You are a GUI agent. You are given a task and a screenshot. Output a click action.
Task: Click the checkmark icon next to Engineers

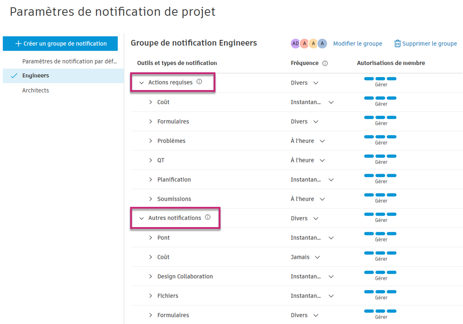[14, 76]
